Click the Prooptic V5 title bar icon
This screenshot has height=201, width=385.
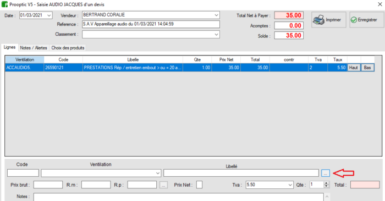coord(4,4)
